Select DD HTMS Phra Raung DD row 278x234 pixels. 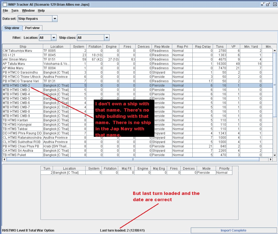[x=138, y=133]
